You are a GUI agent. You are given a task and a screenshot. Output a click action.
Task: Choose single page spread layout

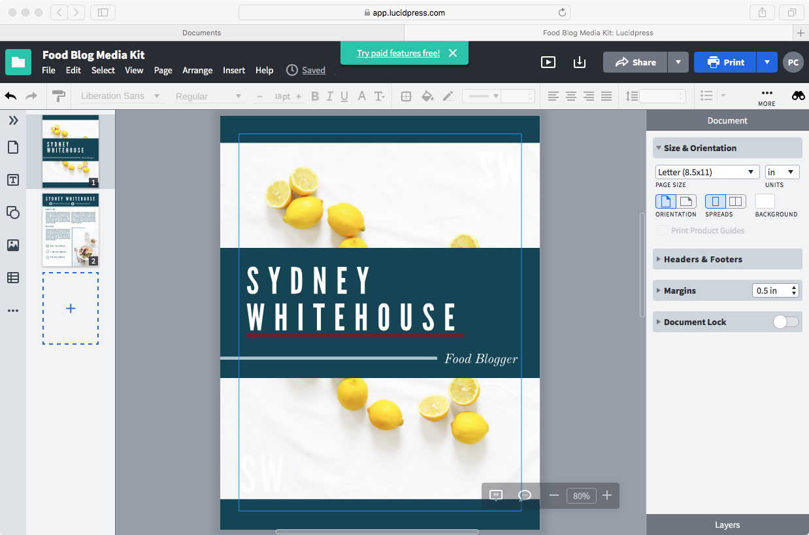coord(716,201)
